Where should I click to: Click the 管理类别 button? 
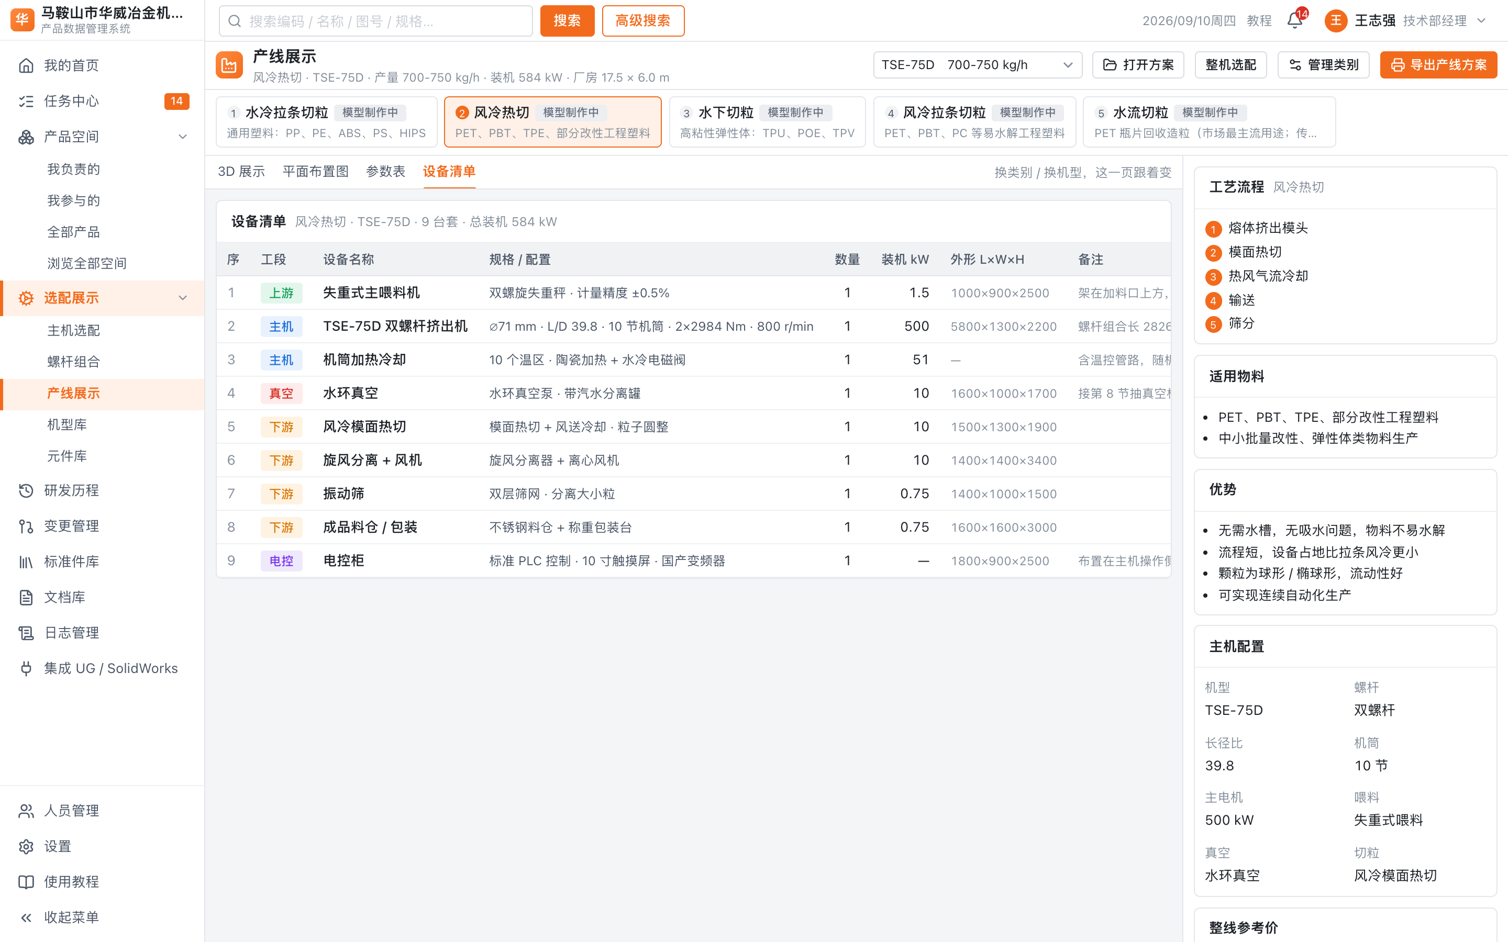click(1323, 65)
